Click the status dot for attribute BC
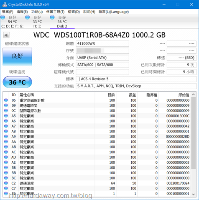This screenshot has width=199, height=200. click(6, 178)
